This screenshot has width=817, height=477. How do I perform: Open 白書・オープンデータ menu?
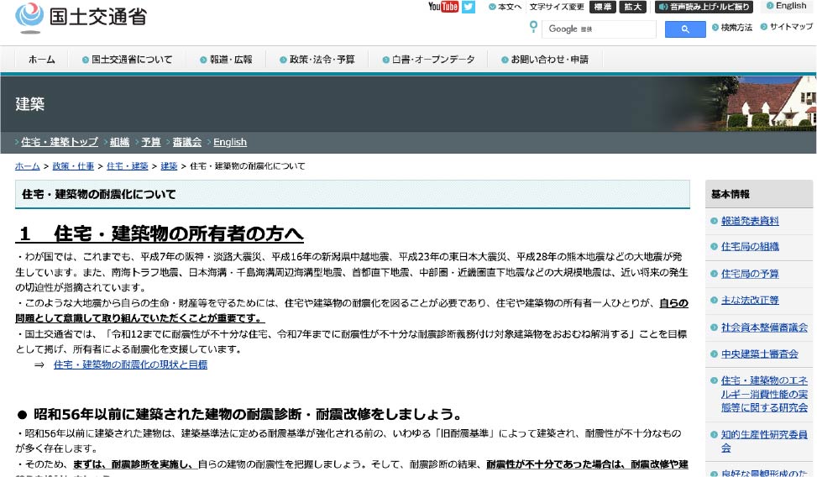[x=428, y=60]
